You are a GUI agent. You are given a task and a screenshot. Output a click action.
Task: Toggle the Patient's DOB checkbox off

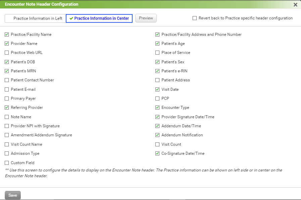(7, 62)
